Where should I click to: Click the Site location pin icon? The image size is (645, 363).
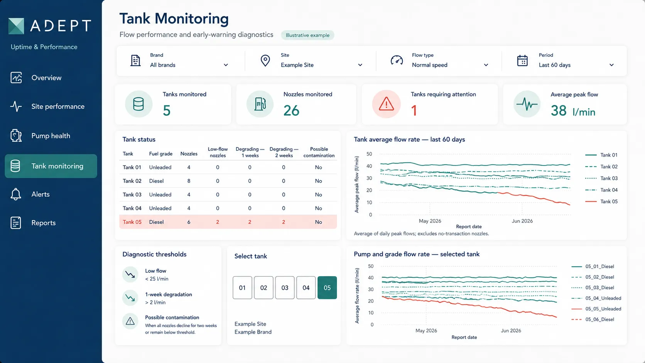click(x=265, y=61)
